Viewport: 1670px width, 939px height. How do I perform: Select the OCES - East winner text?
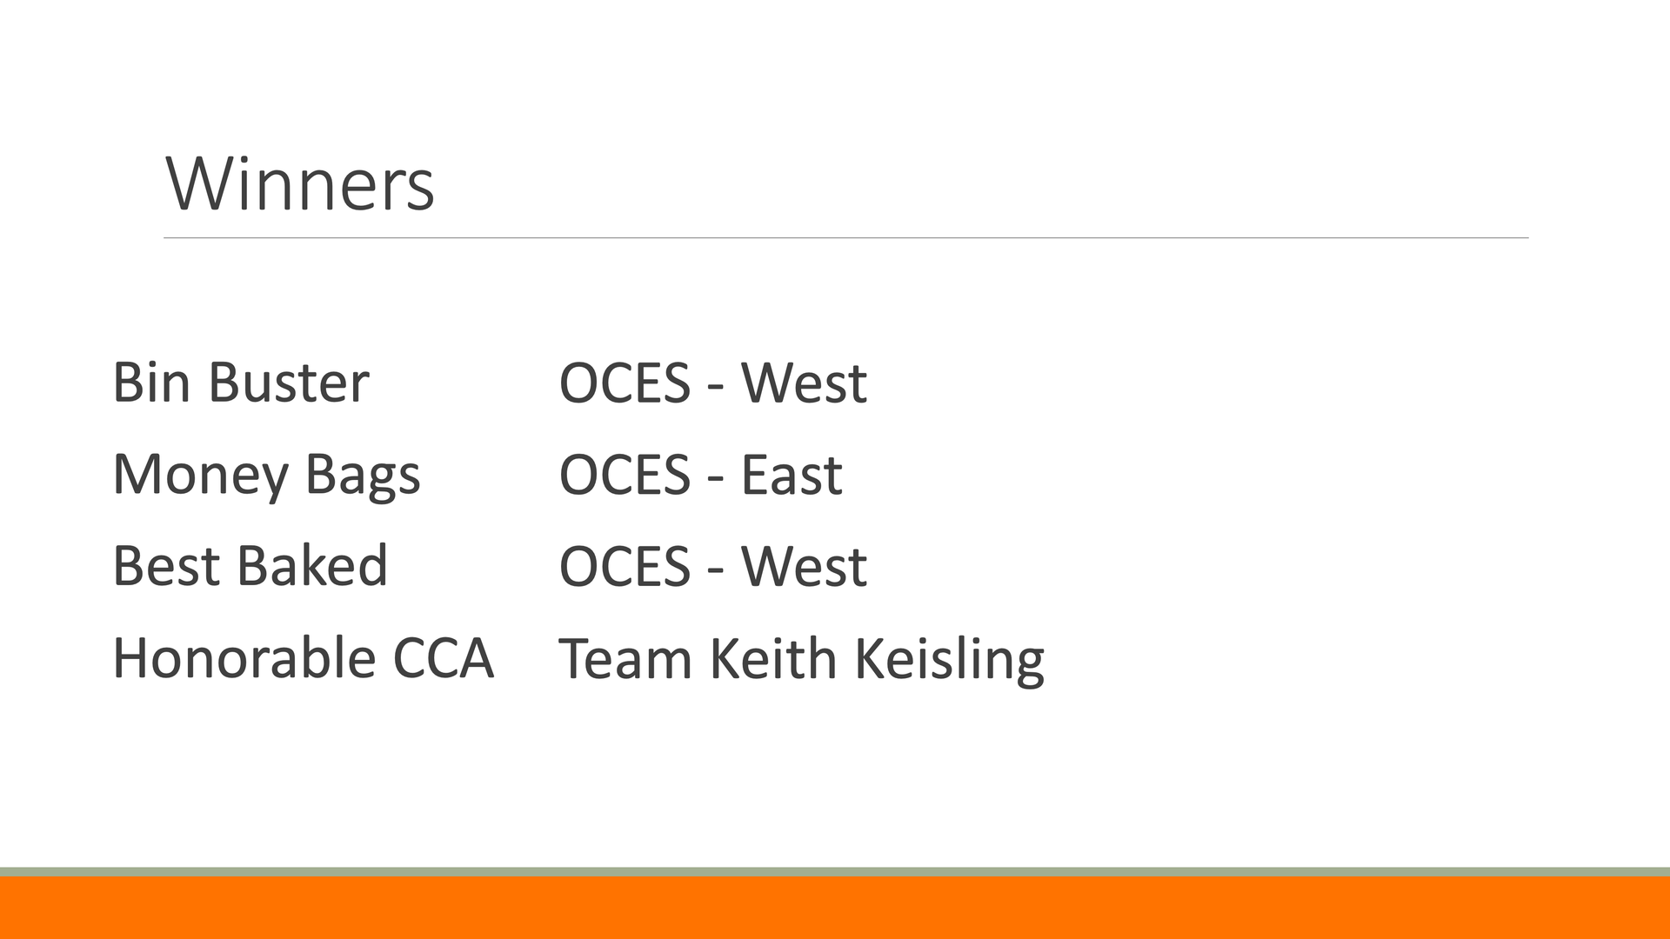pyautogui.click(x=700, y=475)
